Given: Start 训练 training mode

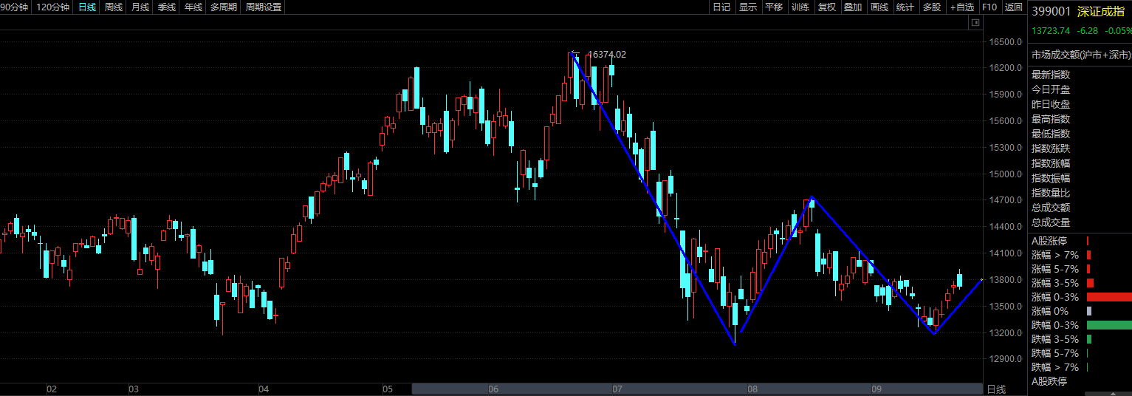Looking at the screenshot, I should (x=800, y=7).
